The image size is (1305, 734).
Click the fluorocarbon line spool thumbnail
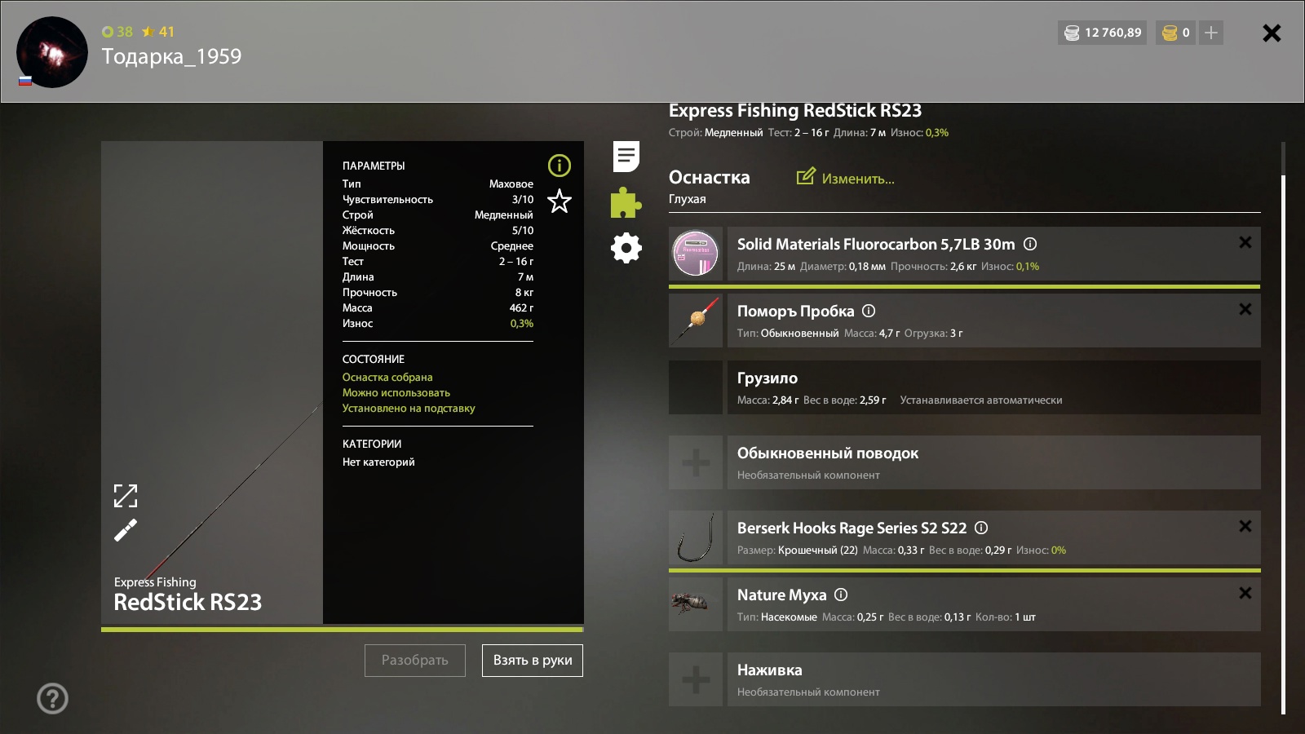(696, 254)
